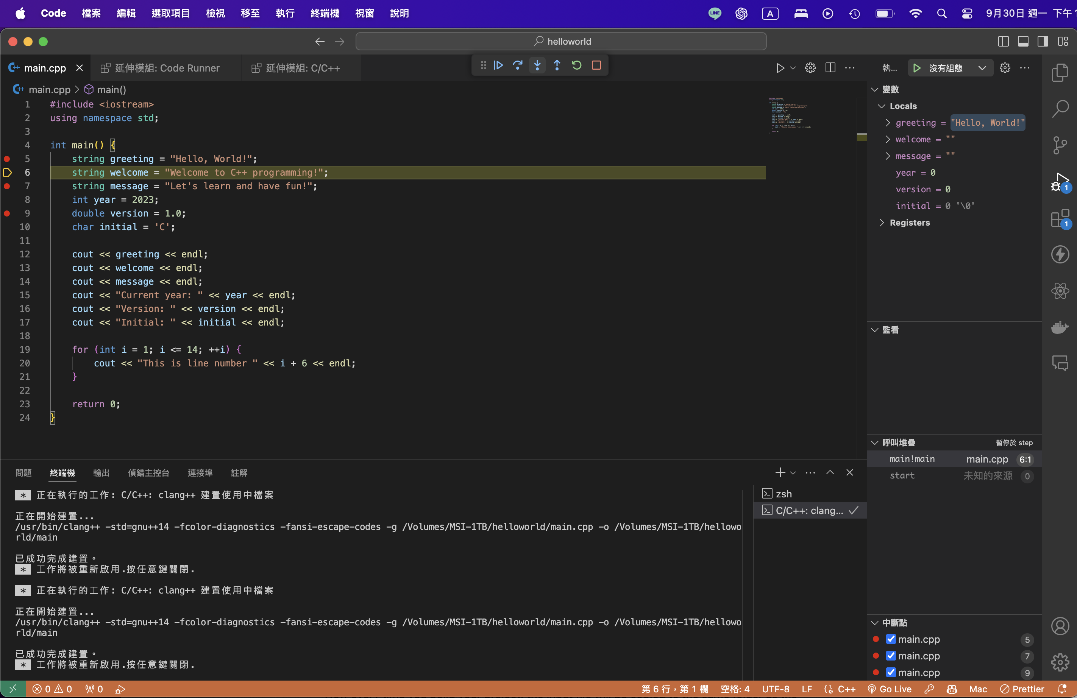Toggle the secondary side bar layout icon
Screen dimensions: 1077x698
click(1043, 42)
